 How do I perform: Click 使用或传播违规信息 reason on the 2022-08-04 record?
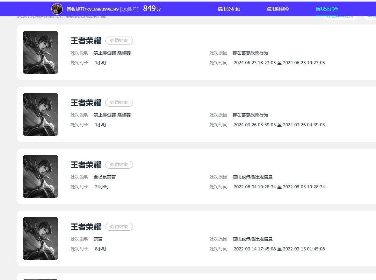(x=252, y=177)
